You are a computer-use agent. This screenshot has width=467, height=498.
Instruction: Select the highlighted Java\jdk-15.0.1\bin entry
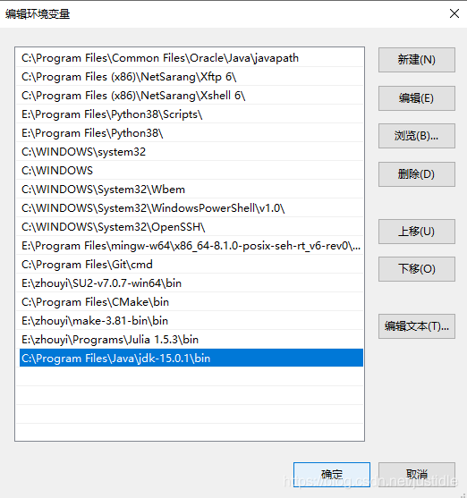click(x=191, y=358)
